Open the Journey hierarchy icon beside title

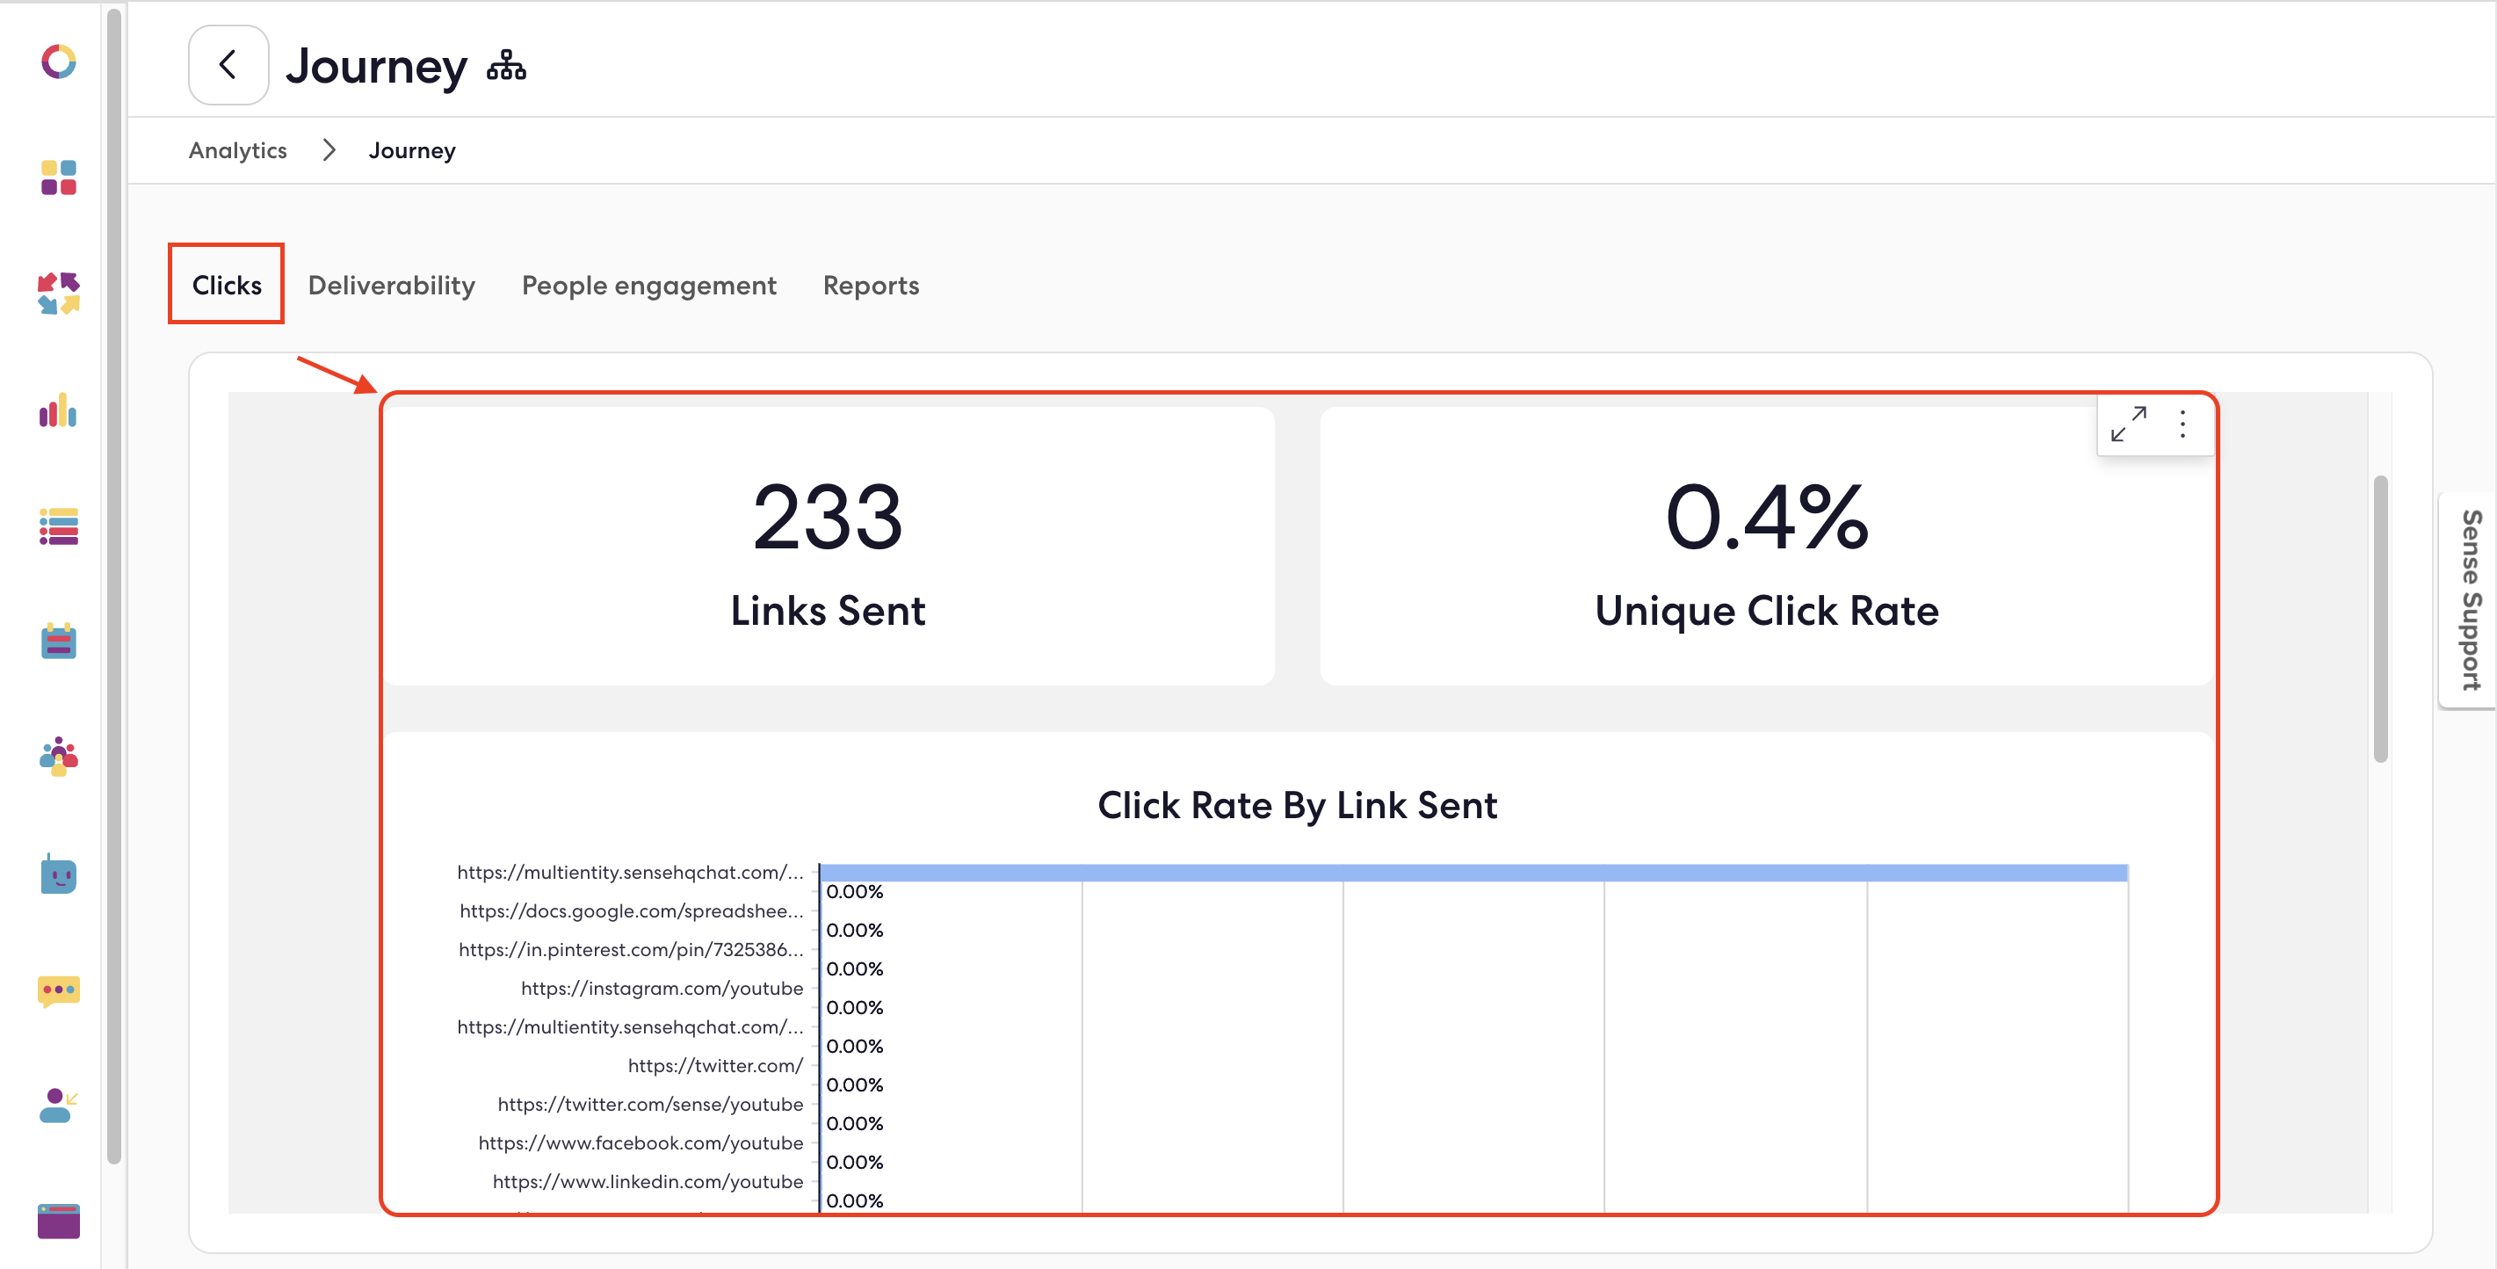[507, 67]
